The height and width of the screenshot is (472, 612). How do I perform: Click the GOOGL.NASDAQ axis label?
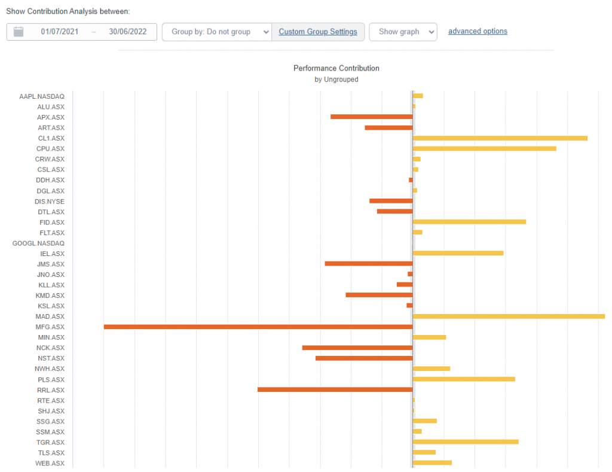(x=38, y=243)
